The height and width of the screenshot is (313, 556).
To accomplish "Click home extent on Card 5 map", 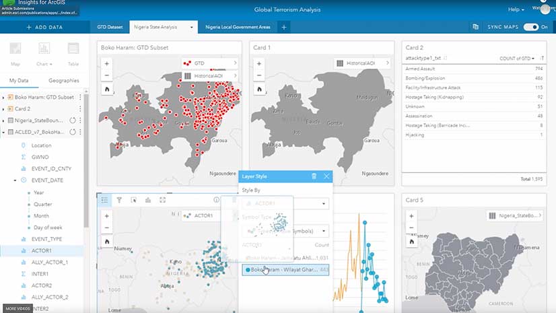I will point(411,242).
